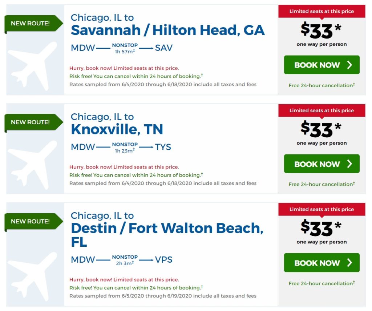
Task: Click Free 24-hour cancellation under the Destin button
Action: coord(322,283)
